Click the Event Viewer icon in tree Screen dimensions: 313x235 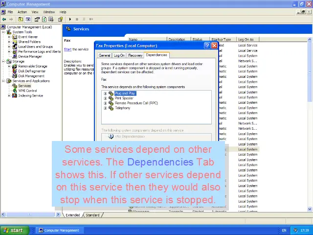tap(15, 37)
